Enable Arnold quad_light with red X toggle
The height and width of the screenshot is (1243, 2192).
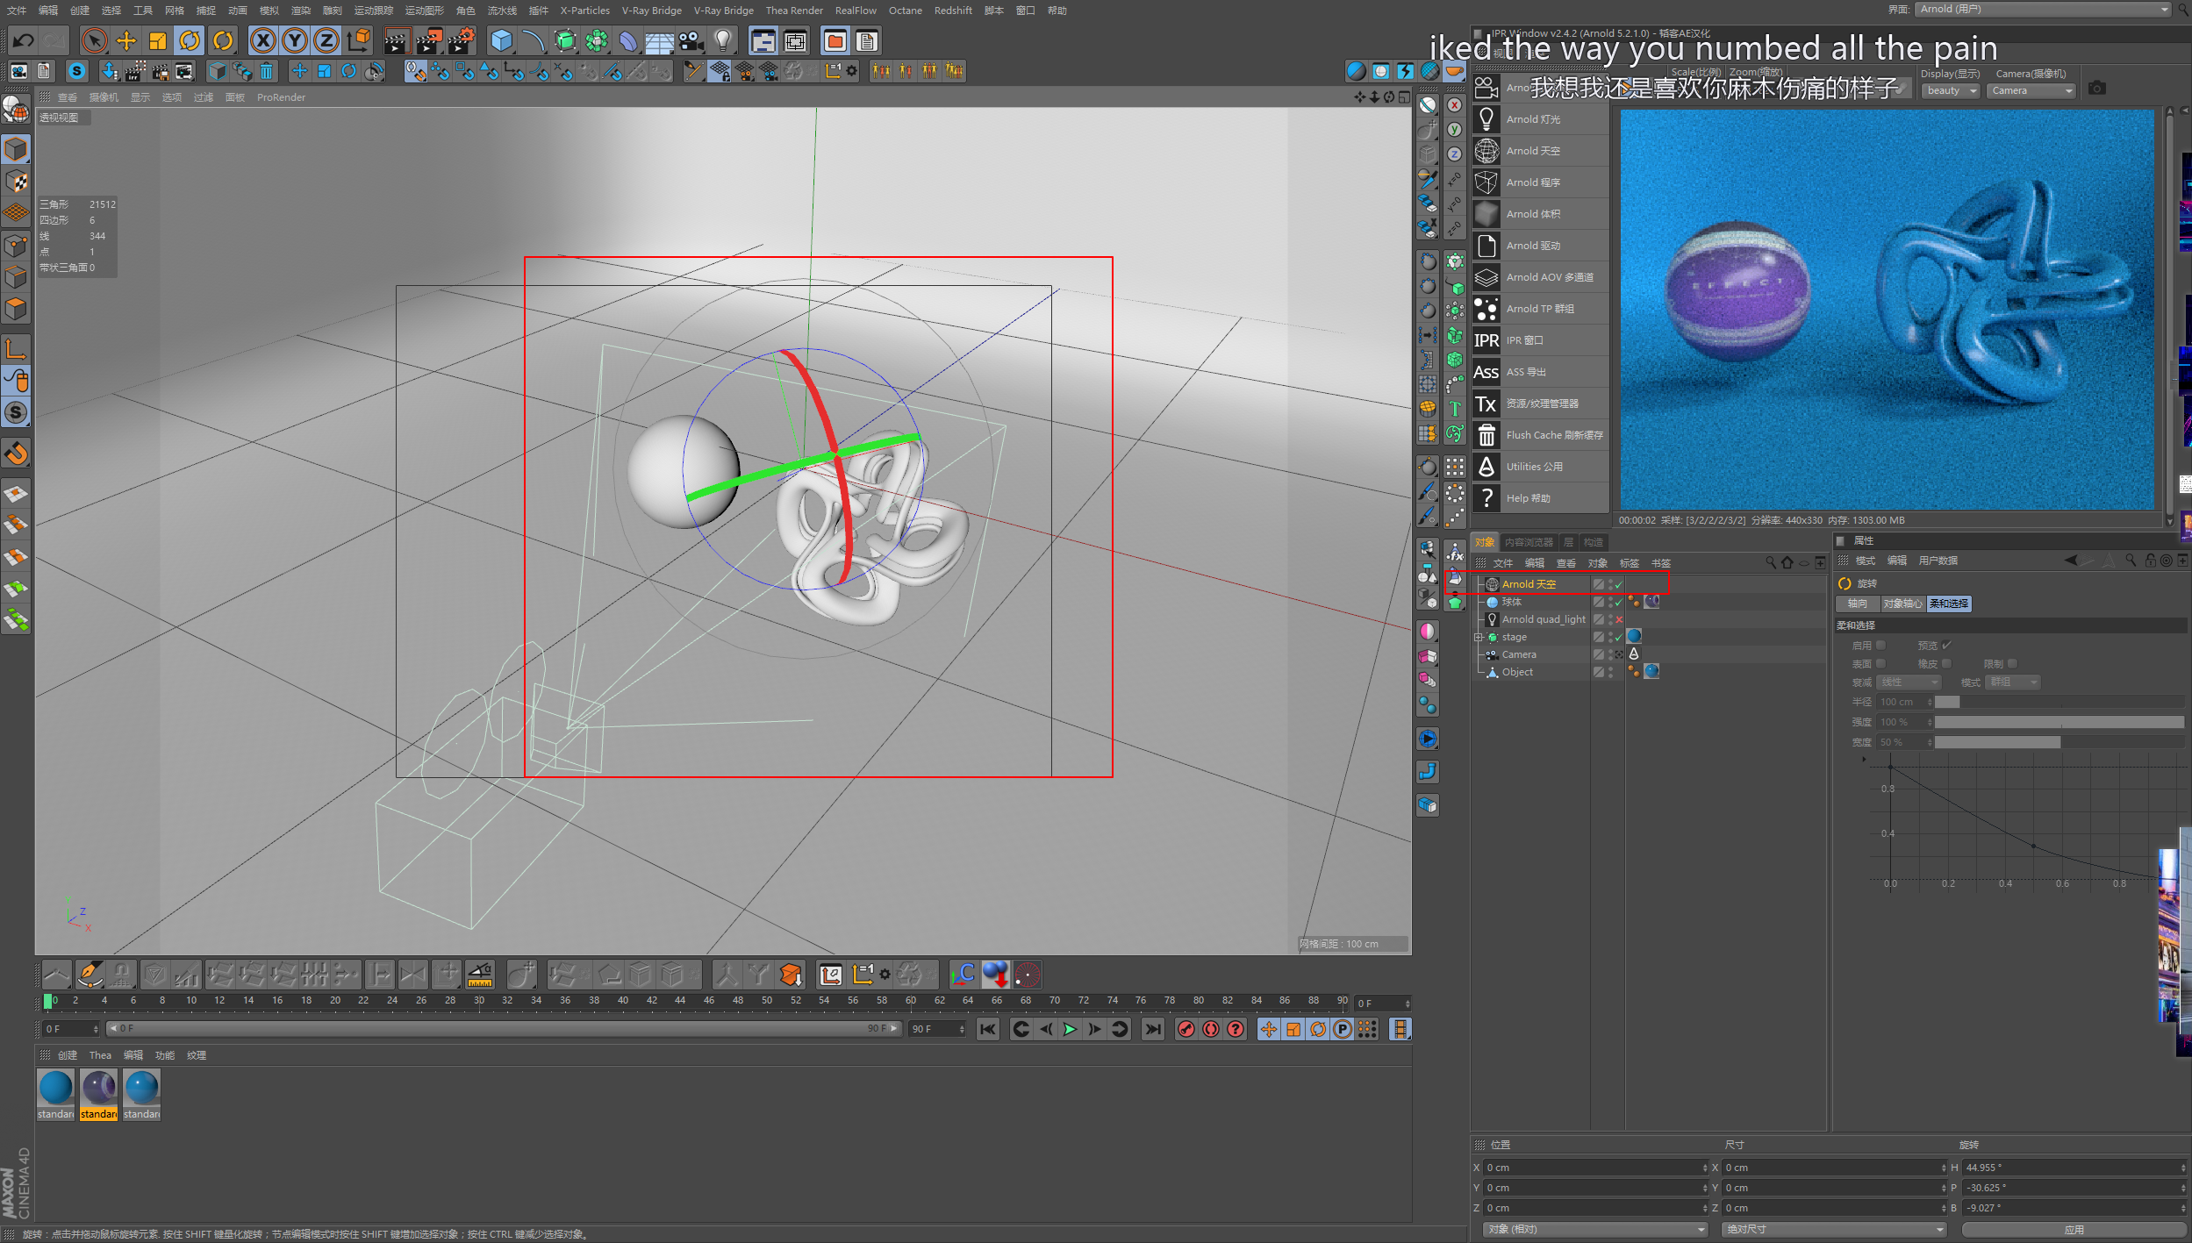[1619, 619]
